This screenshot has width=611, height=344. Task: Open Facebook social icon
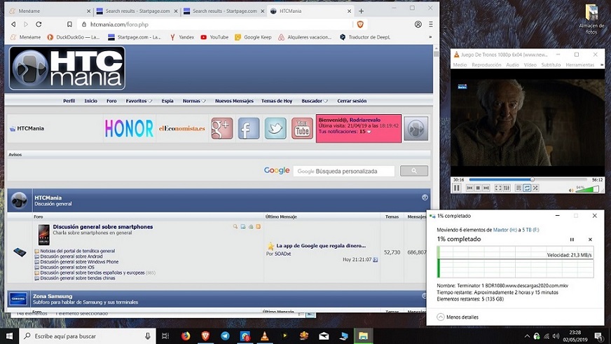pos(249,128)
